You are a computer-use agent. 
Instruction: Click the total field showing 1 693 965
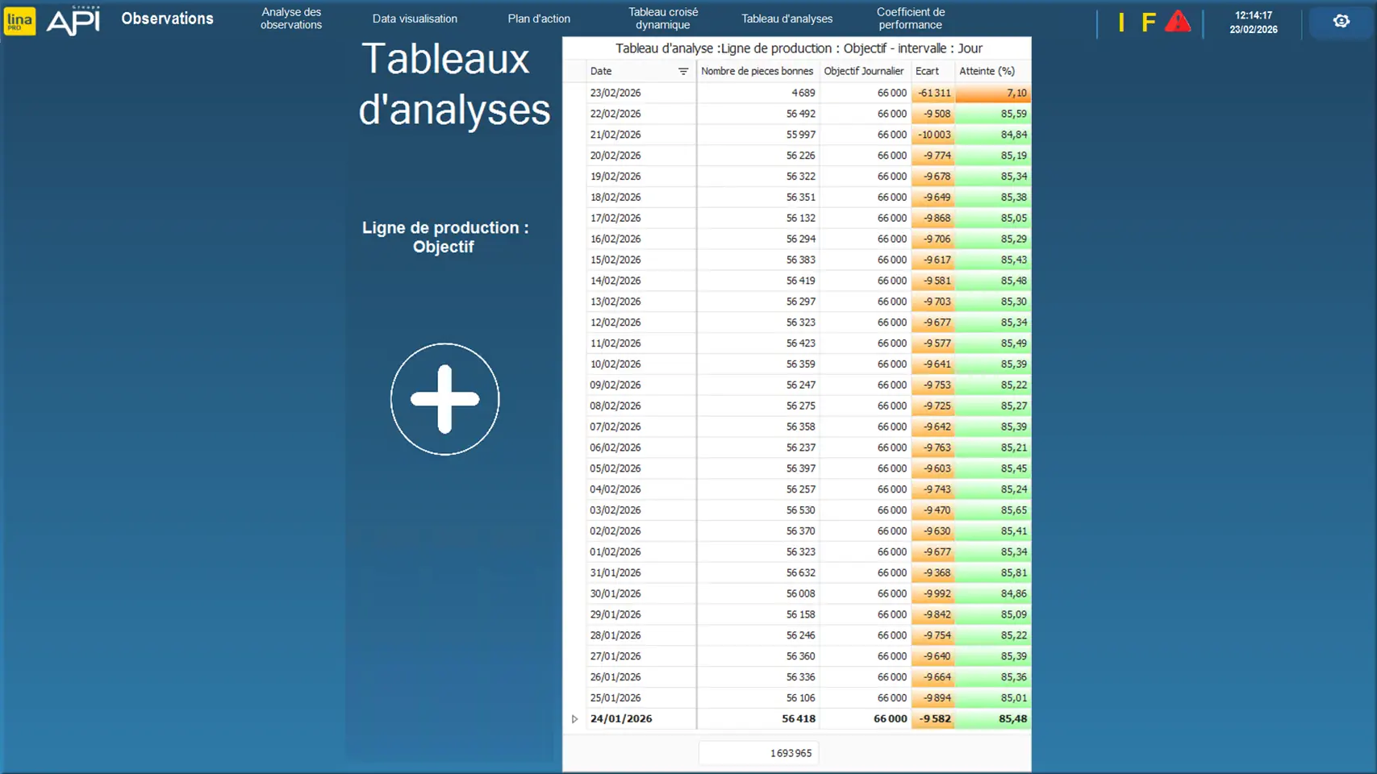coord(758,753)
